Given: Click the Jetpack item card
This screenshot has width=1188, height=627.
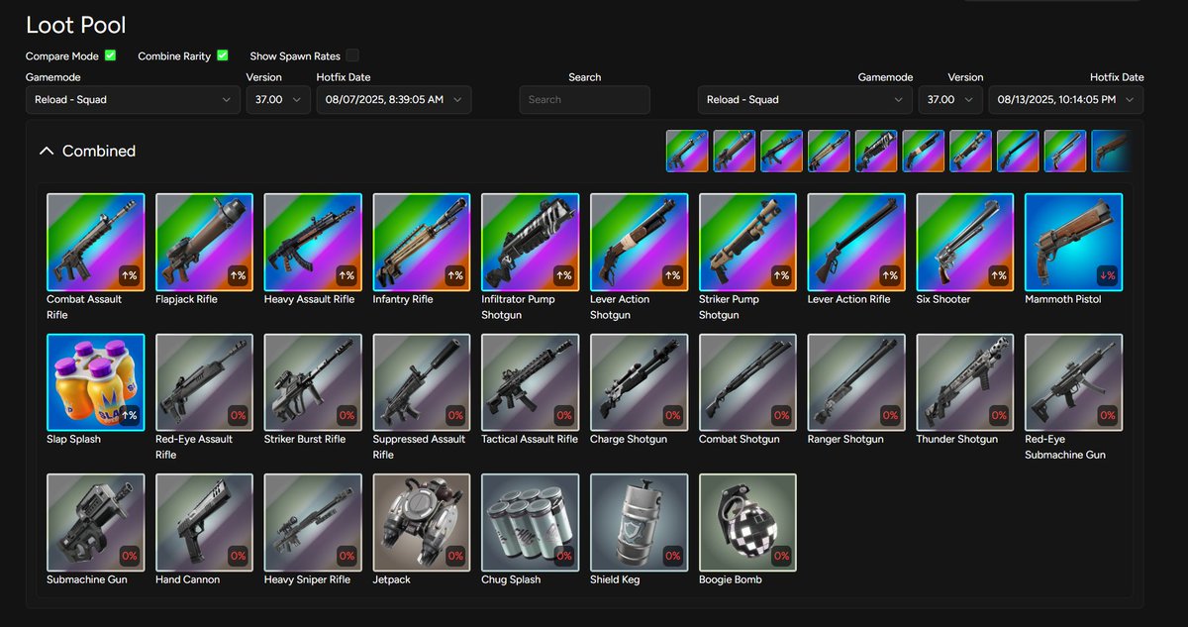Looking at the screenshot, I should (x=422, y=522).
